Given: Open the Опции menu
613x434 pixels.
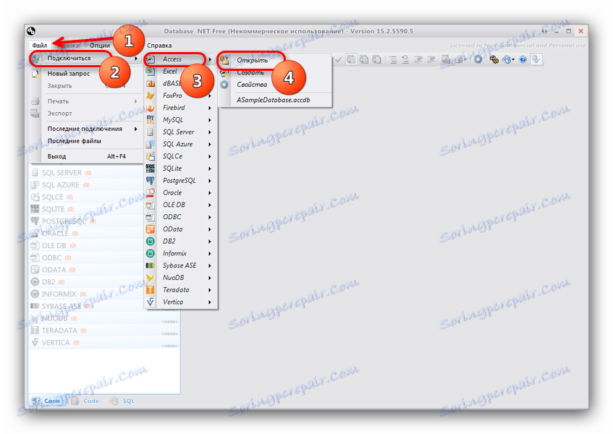Looking at the screenshot, I should tap(99, 46).
